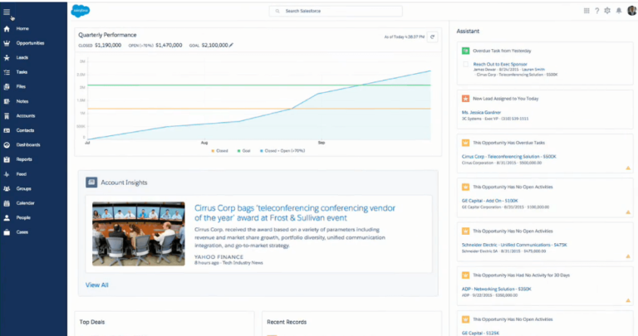Click the Overdue Task from Yesterday icon

465,51
